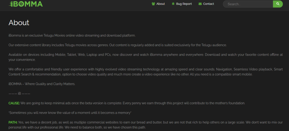This screenshot has width=289, height=131.
Task: Click the text "iBOMMA – Where Quality and Clarity Matters."
Action: pyautogui.click(x=42, y=84)
